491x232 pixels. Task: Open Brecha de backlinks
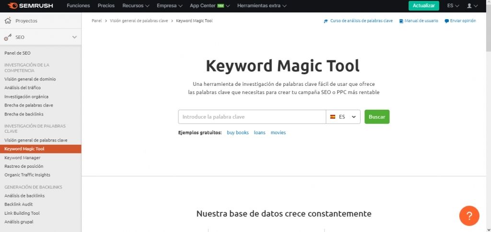pyautogui.click(x=24, y=114)
